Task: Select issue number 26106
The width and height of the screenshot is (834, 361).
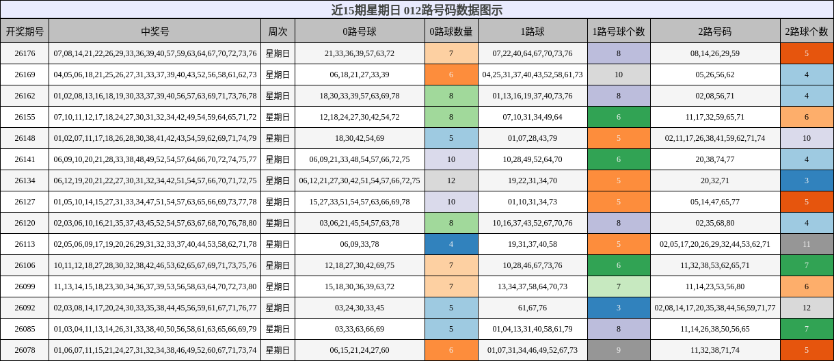Action: pyautogui.click(x=25, y=265)
